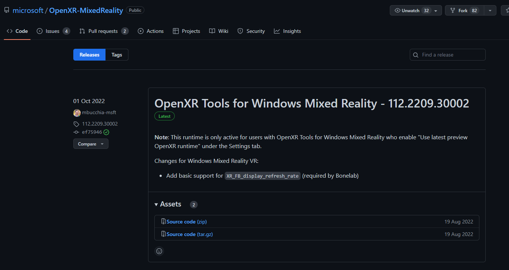Image resolution: width=509 pixels, height=270 pixels.
Task: Open the Fork options dropdown arrow
Action: [x=490, y=11]
